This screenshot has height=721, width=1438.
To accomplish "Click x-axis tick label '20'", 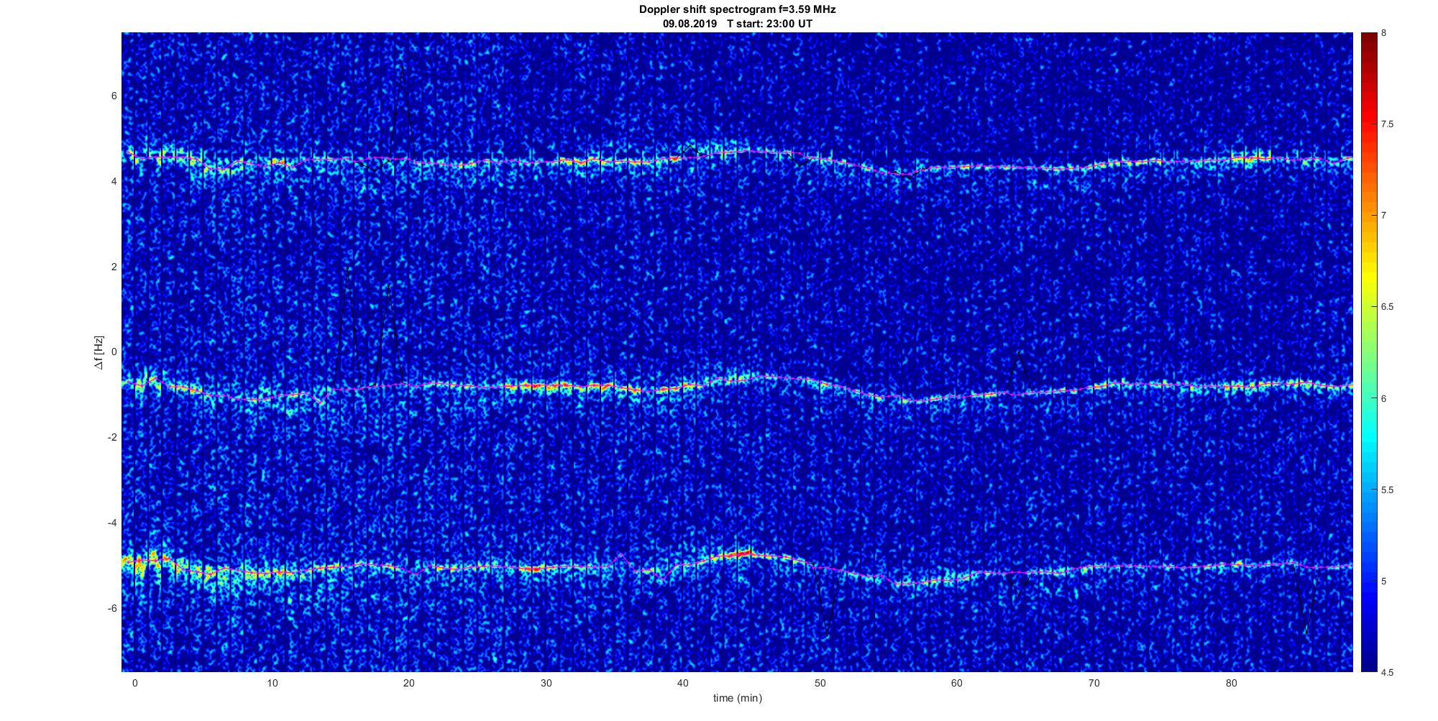I will pyautogui.click(x=409, y=683).
